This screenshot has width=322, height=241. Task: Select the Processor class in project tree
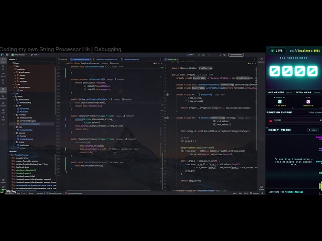click(23, 136)
